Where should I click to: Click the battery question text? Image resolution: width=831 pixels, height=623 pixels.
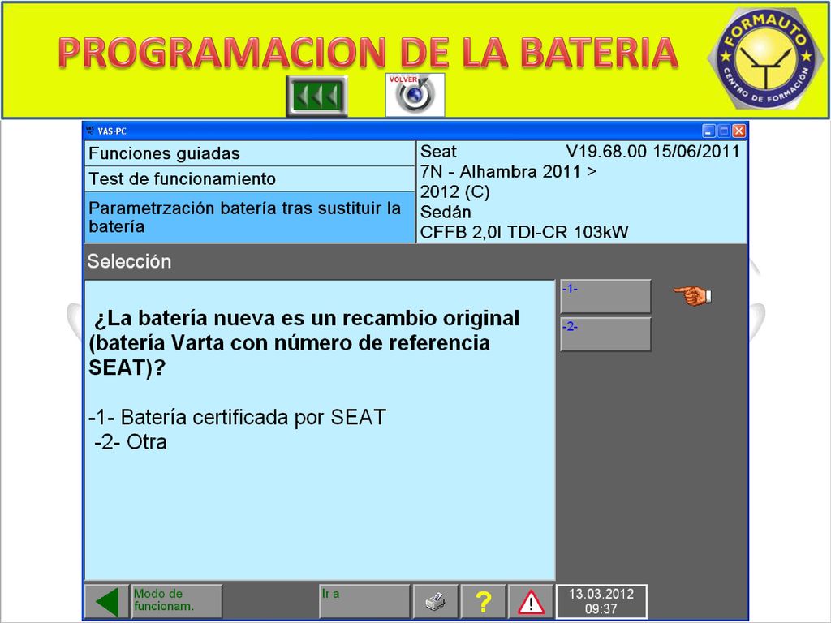[x=304, y=343]
